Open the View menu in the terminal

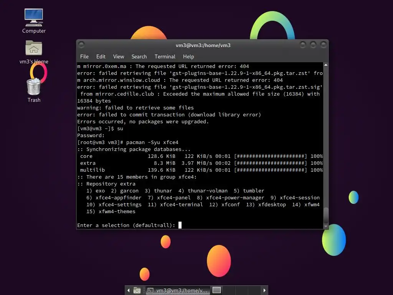[119, 56]
